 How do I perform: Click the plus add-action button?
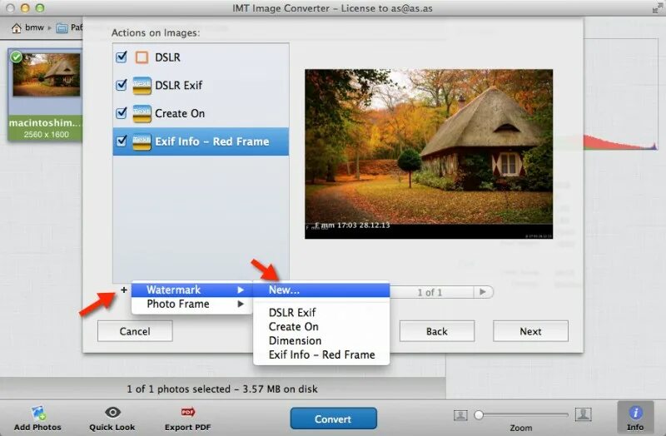[123, 290]
